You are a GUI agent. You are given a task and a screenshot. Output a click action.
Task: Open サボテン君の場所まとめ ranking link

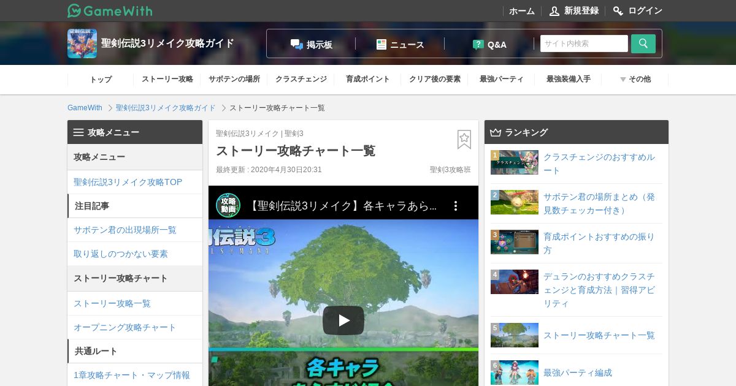point(599,203)
